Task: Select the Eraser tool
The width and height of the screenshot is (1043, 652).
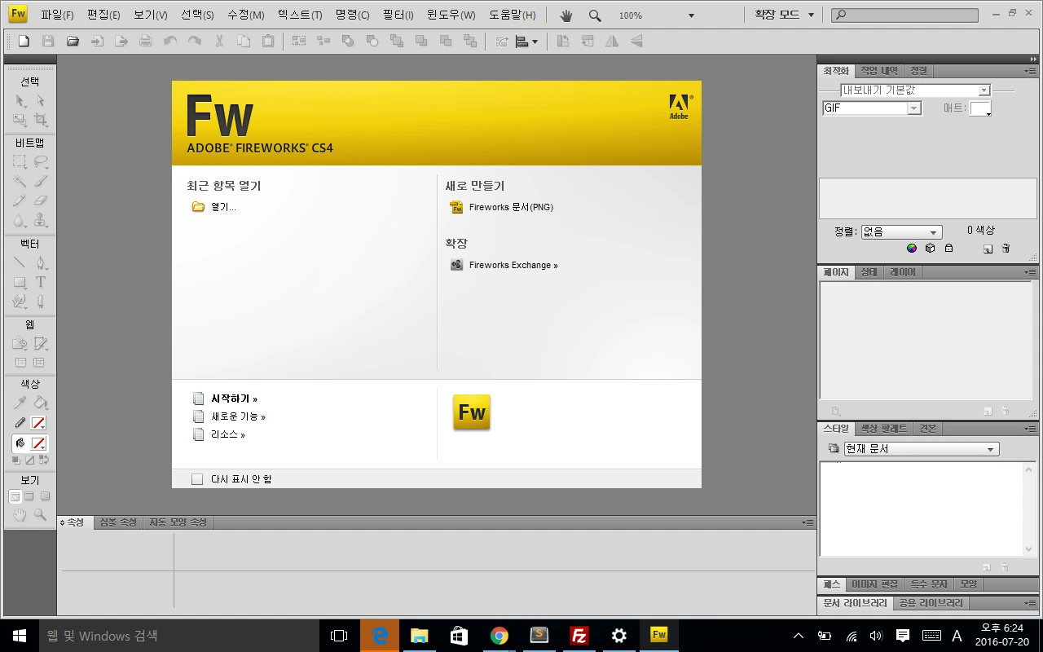Action: point(40,200)
